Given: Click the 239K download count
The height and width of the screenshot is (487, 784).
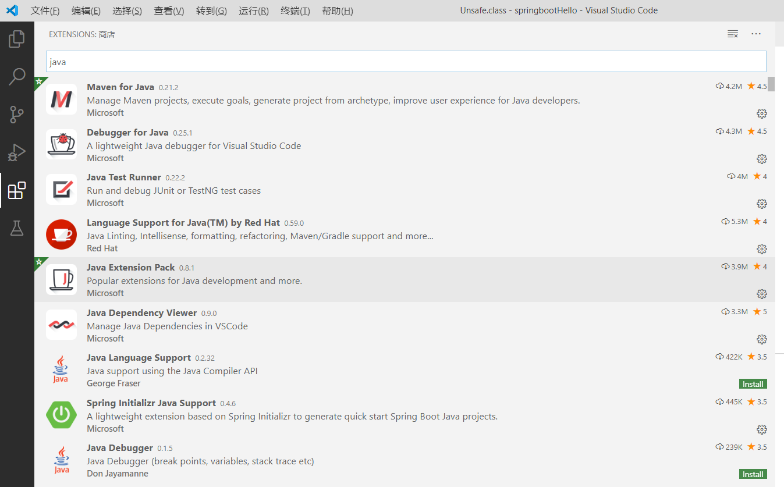Looking at the screenshot, I should click(x=729, y=447).
